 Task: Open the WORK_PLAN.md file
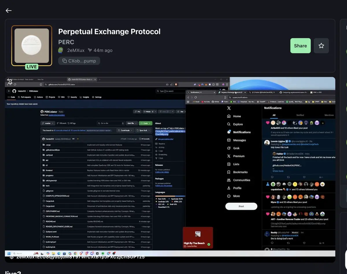click(x=52, y=237)
